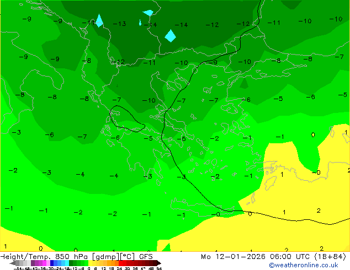Click the cyan legend swatch
The width and height of the screenshot is (350, 270).
pos(67,263)
